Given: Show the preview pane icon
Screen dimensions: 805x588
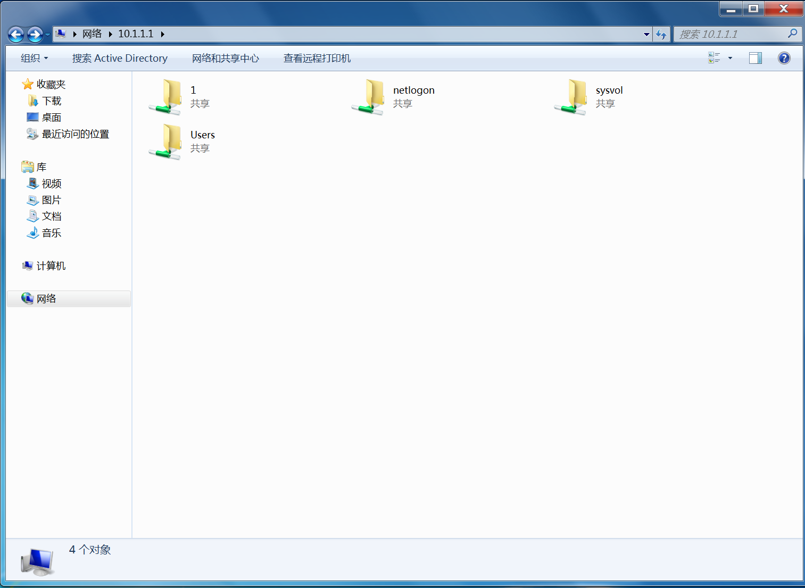Looking at the screenshot, I should click(x=755, y=58).
